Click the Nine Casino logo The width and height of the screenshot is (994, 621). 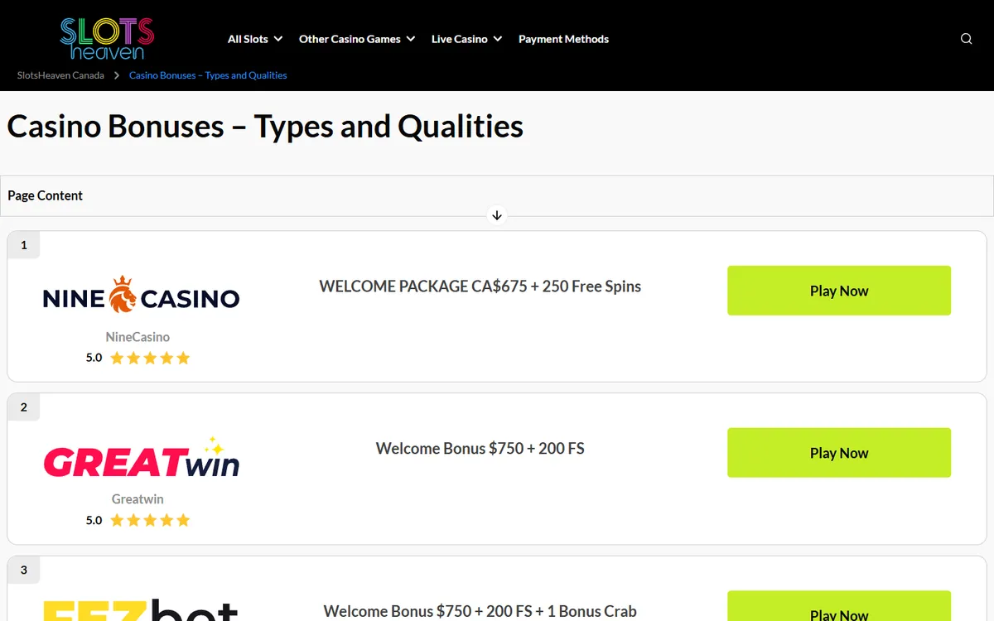coord(141,296)
